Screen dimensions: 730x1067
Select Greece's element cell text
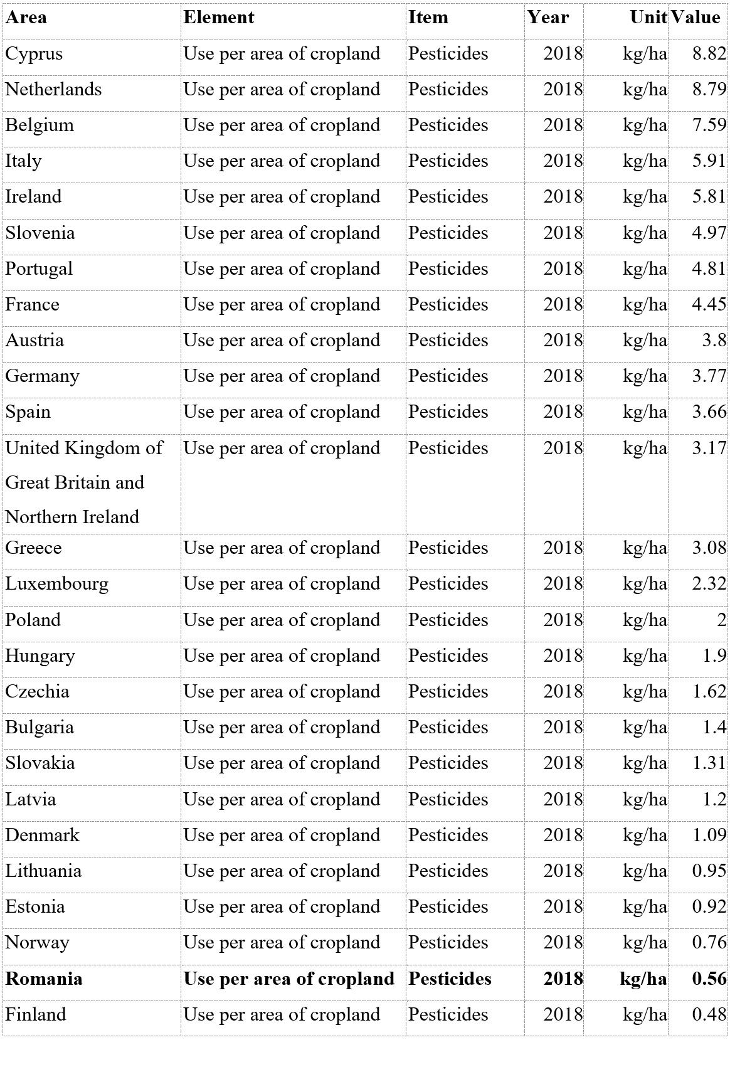pyautogui.click(x=282, y=548)
